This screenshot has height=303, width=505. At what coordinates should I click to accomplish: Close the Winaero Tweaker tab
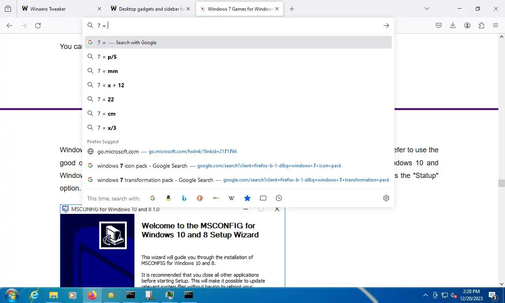click(99, 9)
